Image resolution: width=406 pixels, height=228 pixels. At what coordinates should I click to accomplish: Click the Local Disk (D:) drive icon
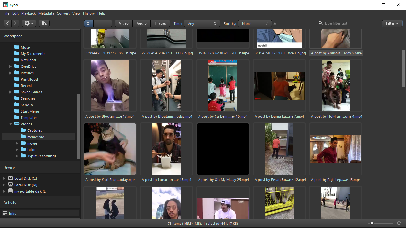11,185
